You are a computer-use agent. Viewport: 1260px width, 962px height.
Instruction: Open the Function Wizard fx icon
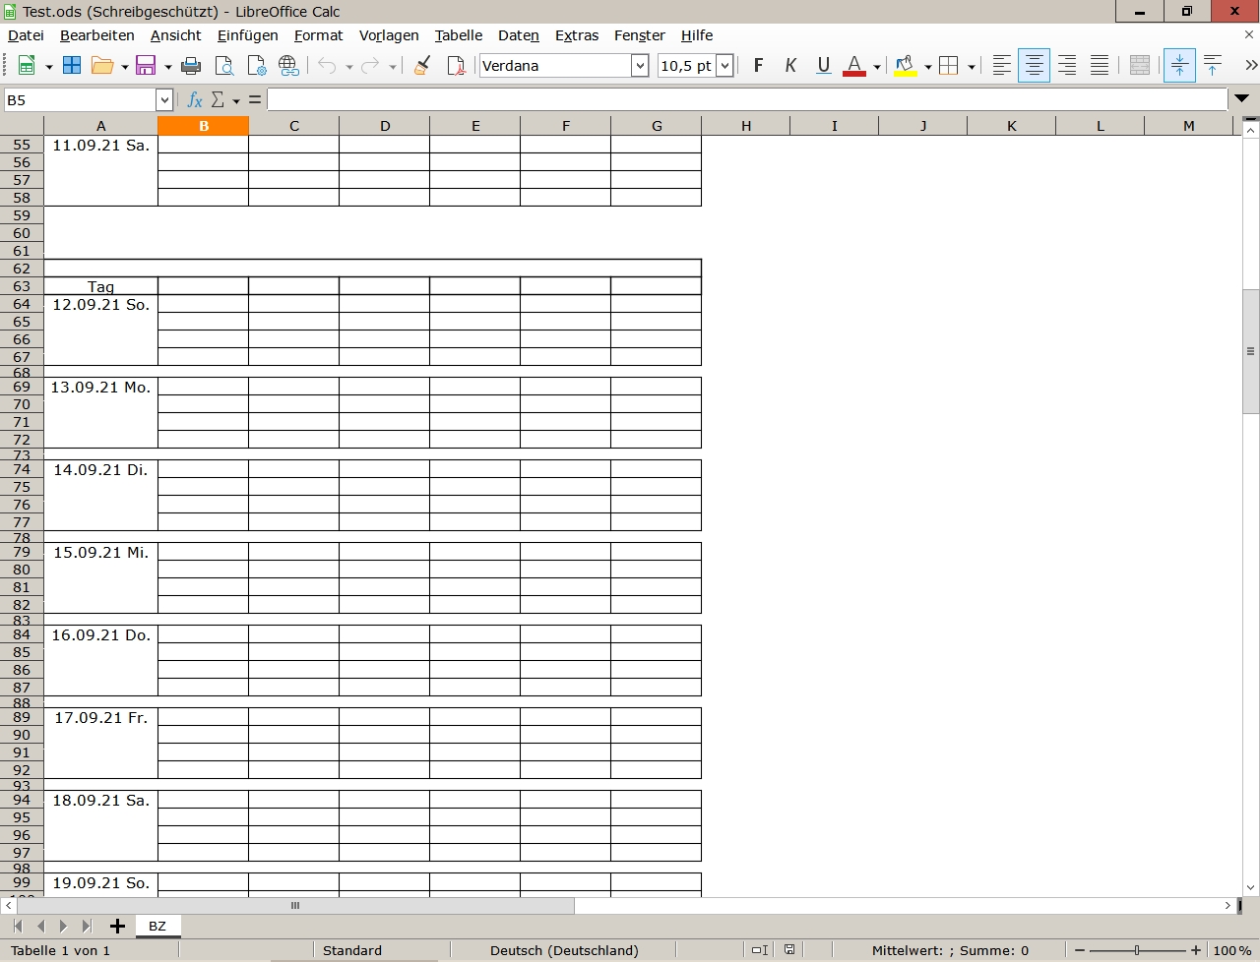195,100
